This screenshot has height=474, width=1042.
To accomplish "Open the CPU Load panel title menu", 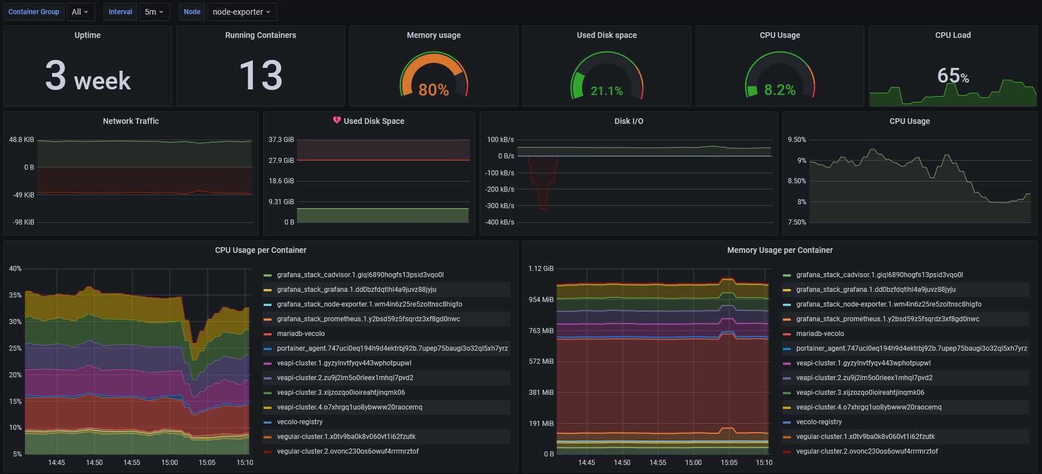I will pyautogui.click(x=953, y=35).
